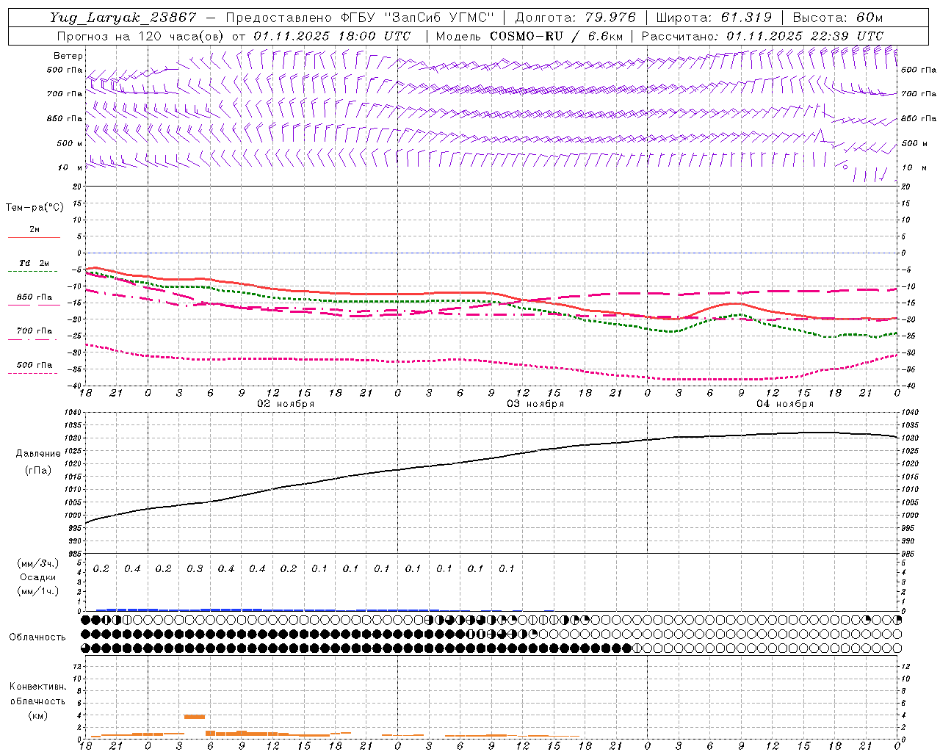Click the Конвективн. label of convective panel
The height and width of the screenshot is (752, 940).
tap(37, 687)
